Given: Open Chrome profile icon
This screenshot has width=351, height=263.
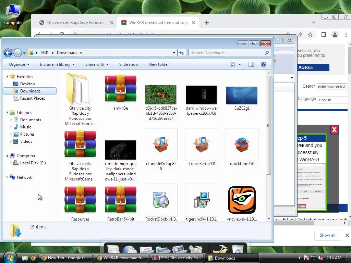Looking at the screenshot, I should pyautogui.click(x=335, y=35).
